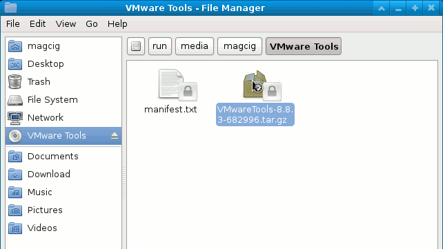Screen dimensions: 443x249
Task: Click the Trash label in sidebar
Action: click(39, 82)
